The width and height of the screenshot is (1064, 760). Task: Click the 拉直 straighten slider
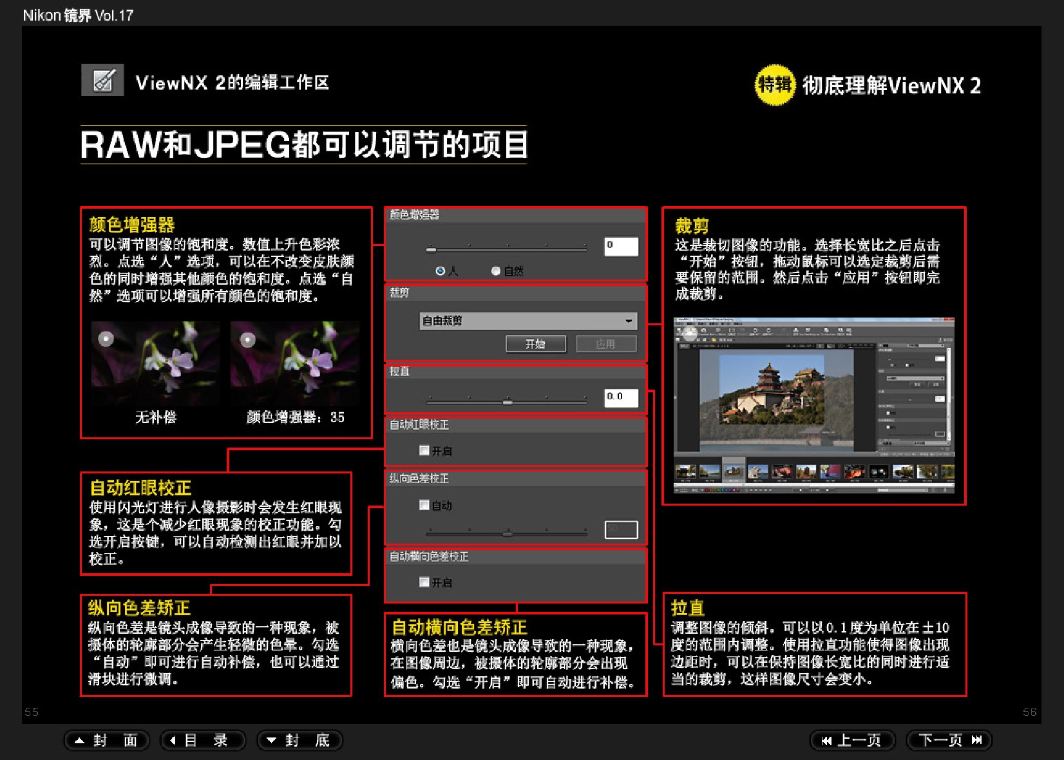pyautogui.click(x=506, y=401)
